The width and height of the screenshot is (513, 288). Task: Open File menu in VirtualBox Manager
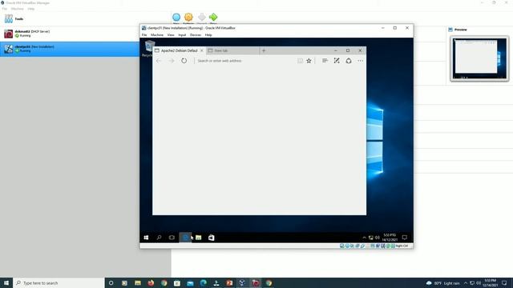(4, 9)
